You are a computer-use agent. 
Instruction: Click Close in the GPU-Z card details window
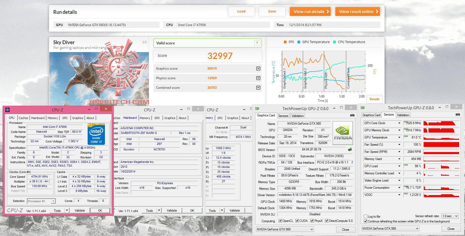coord(345,230)
